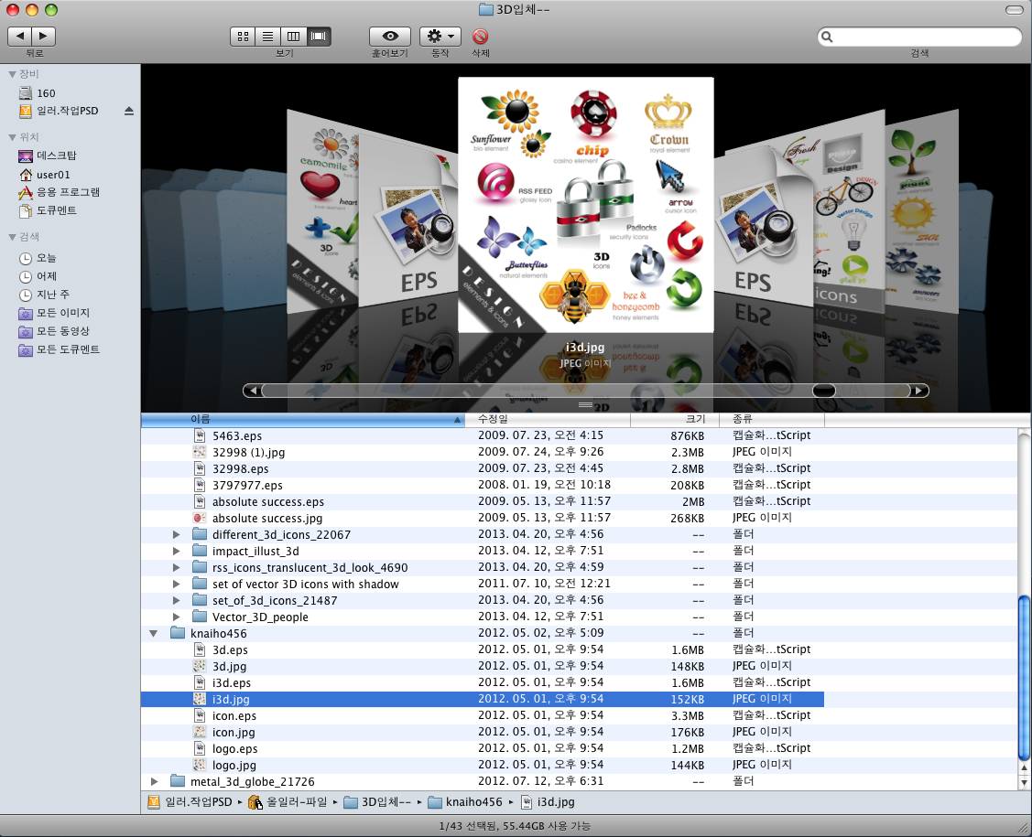Collapse the 검색 sidebar section
Image resolution: width=1032 pixels, height=837 pixels.
point(12,237)
